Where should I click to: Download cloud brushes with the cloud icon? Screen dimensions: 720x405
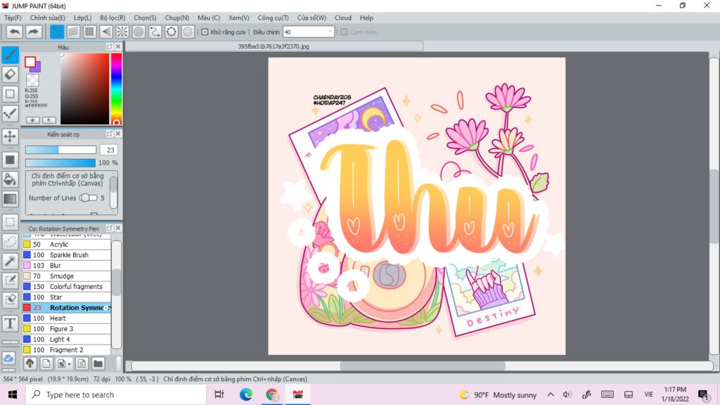(30, 364)
